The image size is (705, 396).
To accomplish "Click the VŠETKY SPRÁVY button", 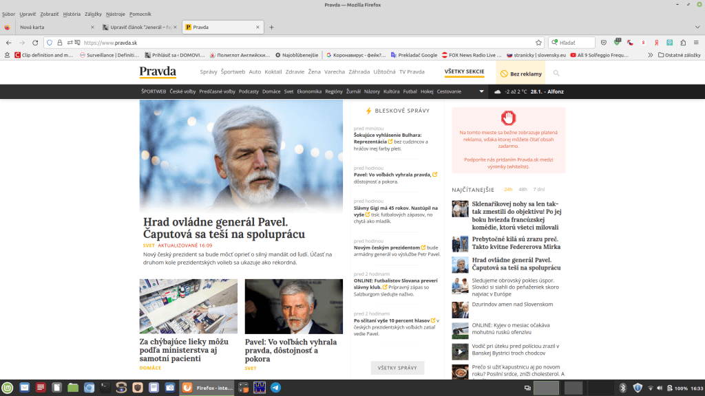I will (397, 368).
